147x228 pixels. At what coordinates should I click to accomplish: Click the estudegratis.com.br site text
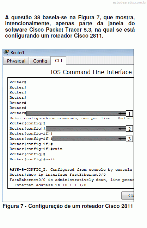point(130,2)
